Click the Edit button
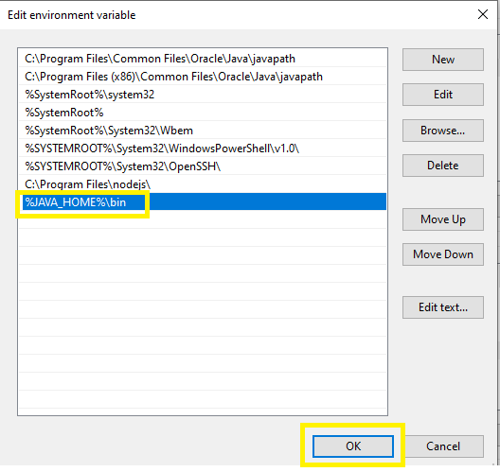Screen dimensions: 500x472 pyautogui.click(x=443, y=95)
